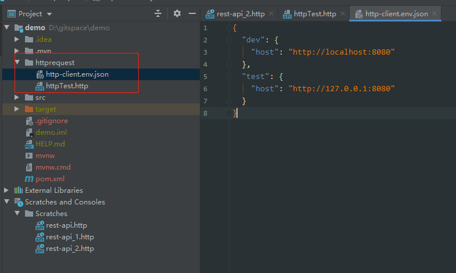456x273 pixels.
Task: Click the collapse all icon in Project toolbar
Action: tap(158, 13)
